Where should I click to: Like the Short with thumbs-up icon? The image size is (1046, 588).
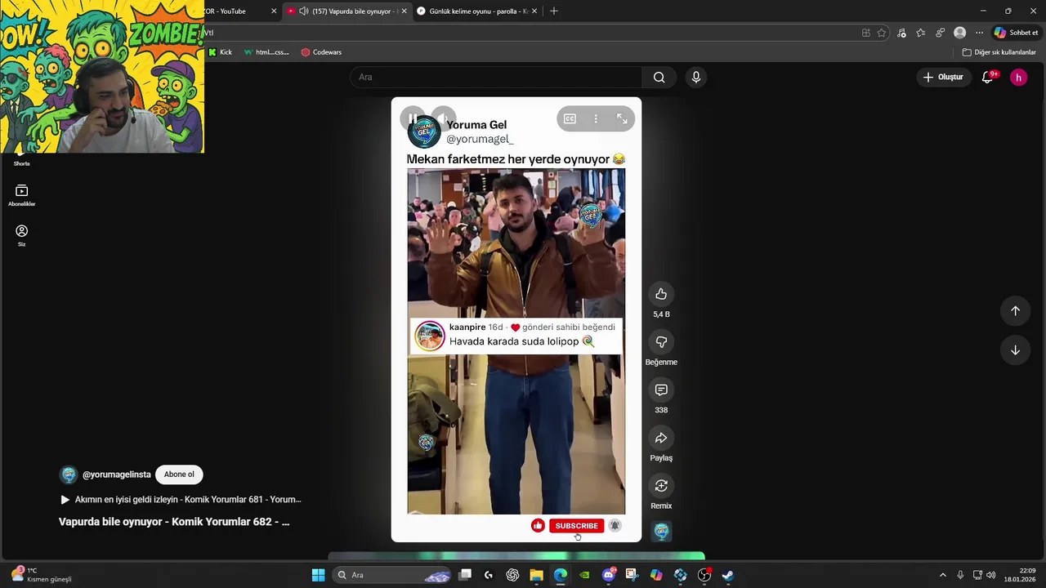(x=661, y=294)
